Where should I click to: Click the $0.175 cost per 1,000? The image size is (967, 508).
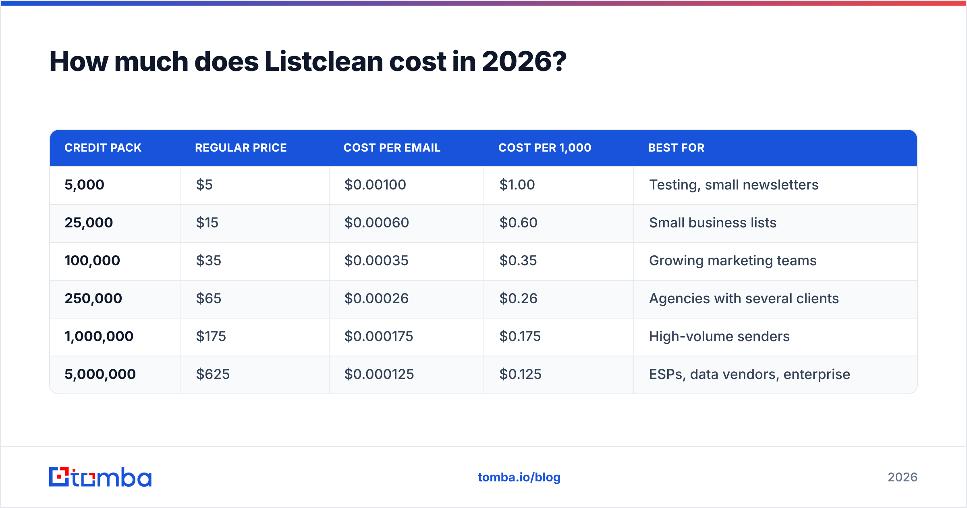tap(520, 336)
